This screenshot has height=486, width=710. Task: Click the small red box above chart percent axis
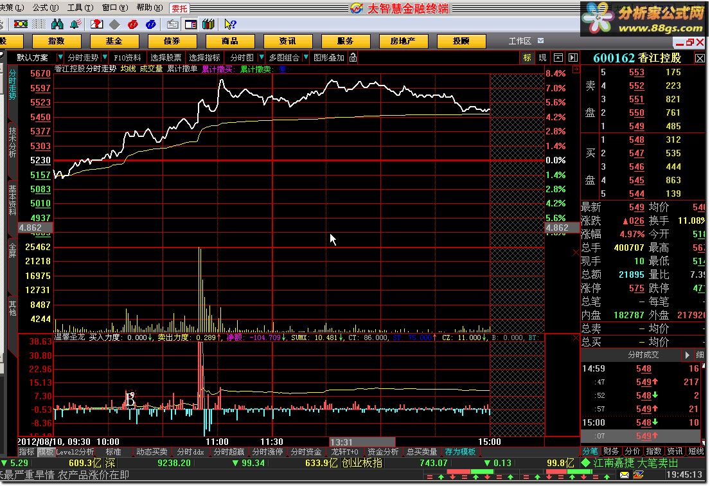coord(576,69)
